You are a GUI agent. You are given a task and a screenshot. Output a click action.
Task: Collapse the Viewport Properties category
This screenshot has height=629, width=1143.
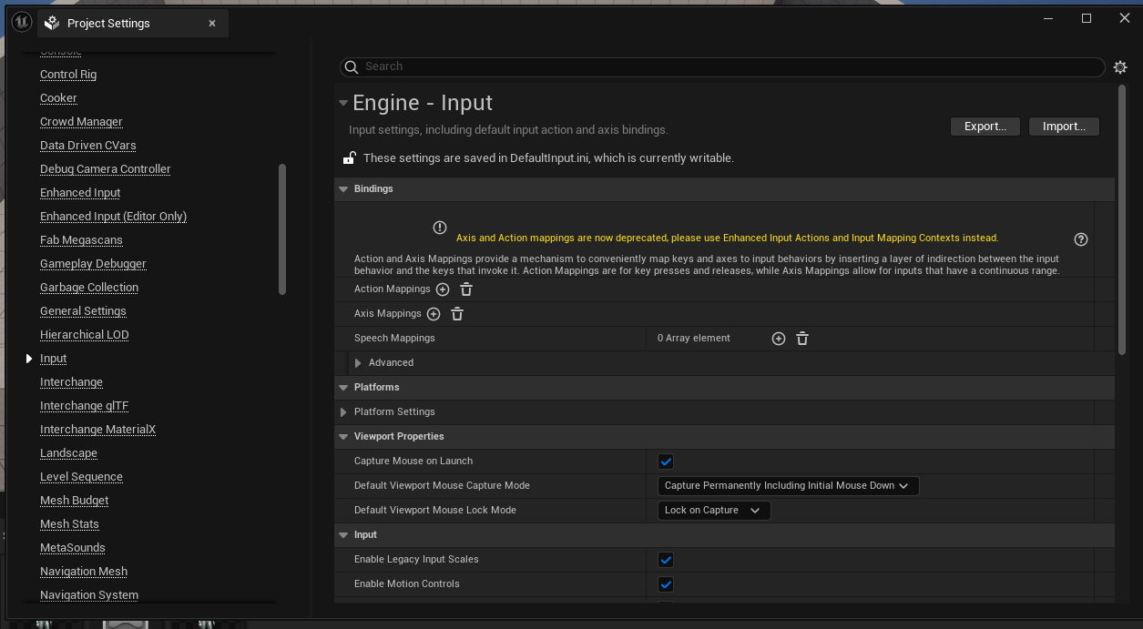tap(343, 437)
